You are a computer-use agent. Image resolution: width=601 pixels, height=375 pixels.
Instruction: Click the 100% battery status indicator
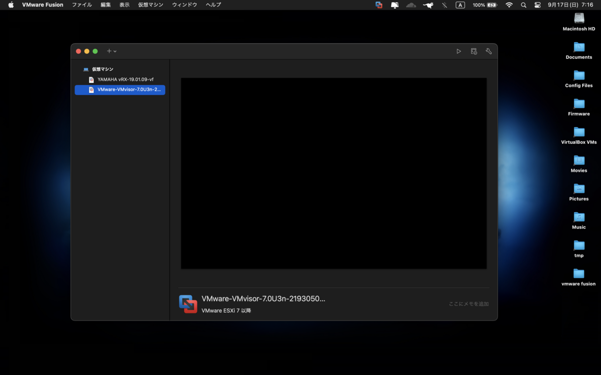(485, 5)
